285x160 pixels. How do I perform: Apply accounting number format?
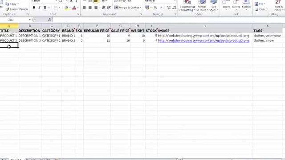pos(147,8)
